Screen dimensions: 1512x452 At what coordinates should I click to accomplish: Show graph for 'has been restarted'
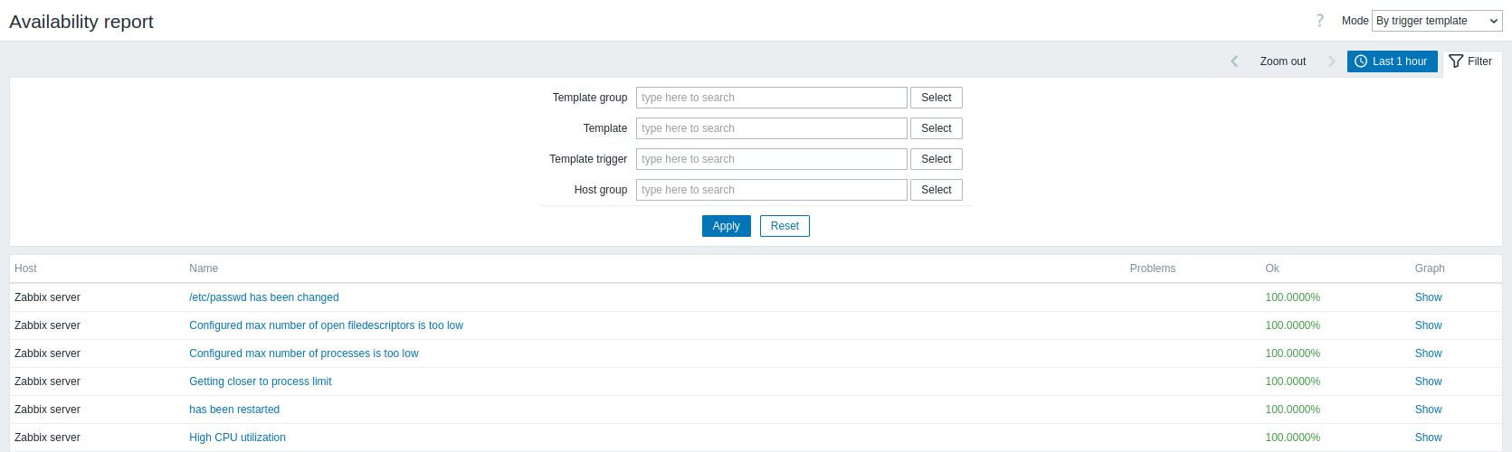pyautogui.click(x=1428, y=410)
